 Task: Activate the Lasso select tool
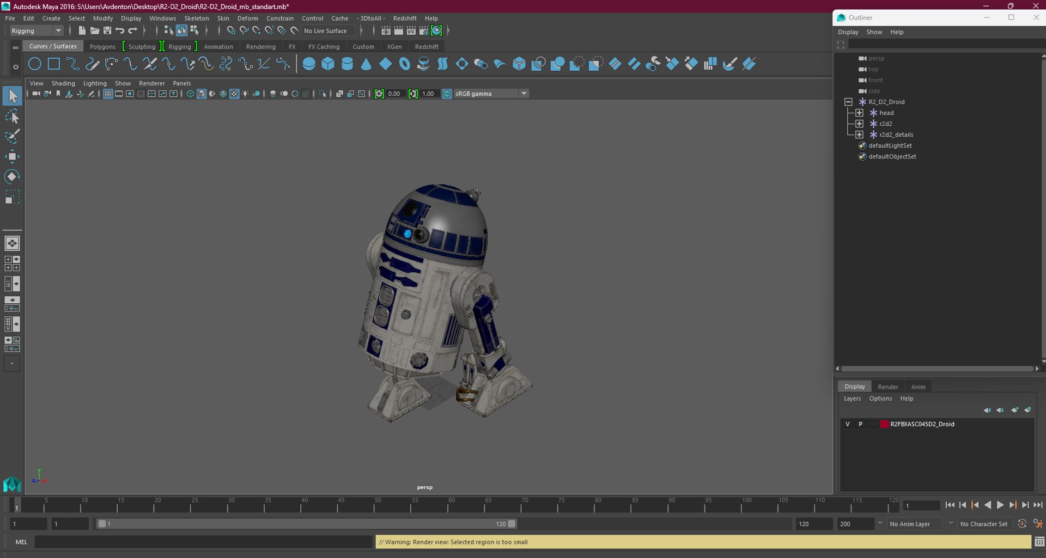12,116
